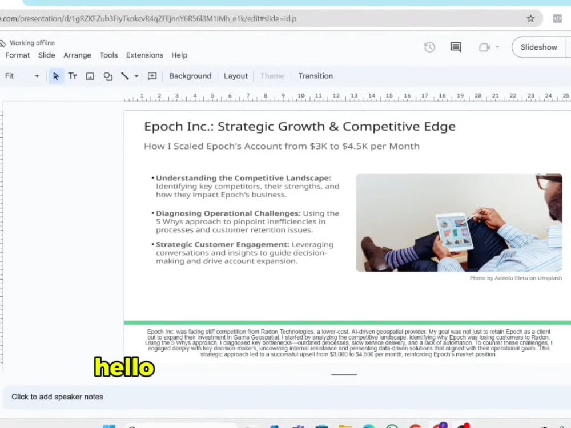
Task: Click the Layout toolbar button
Action: [x=236, y=76]
